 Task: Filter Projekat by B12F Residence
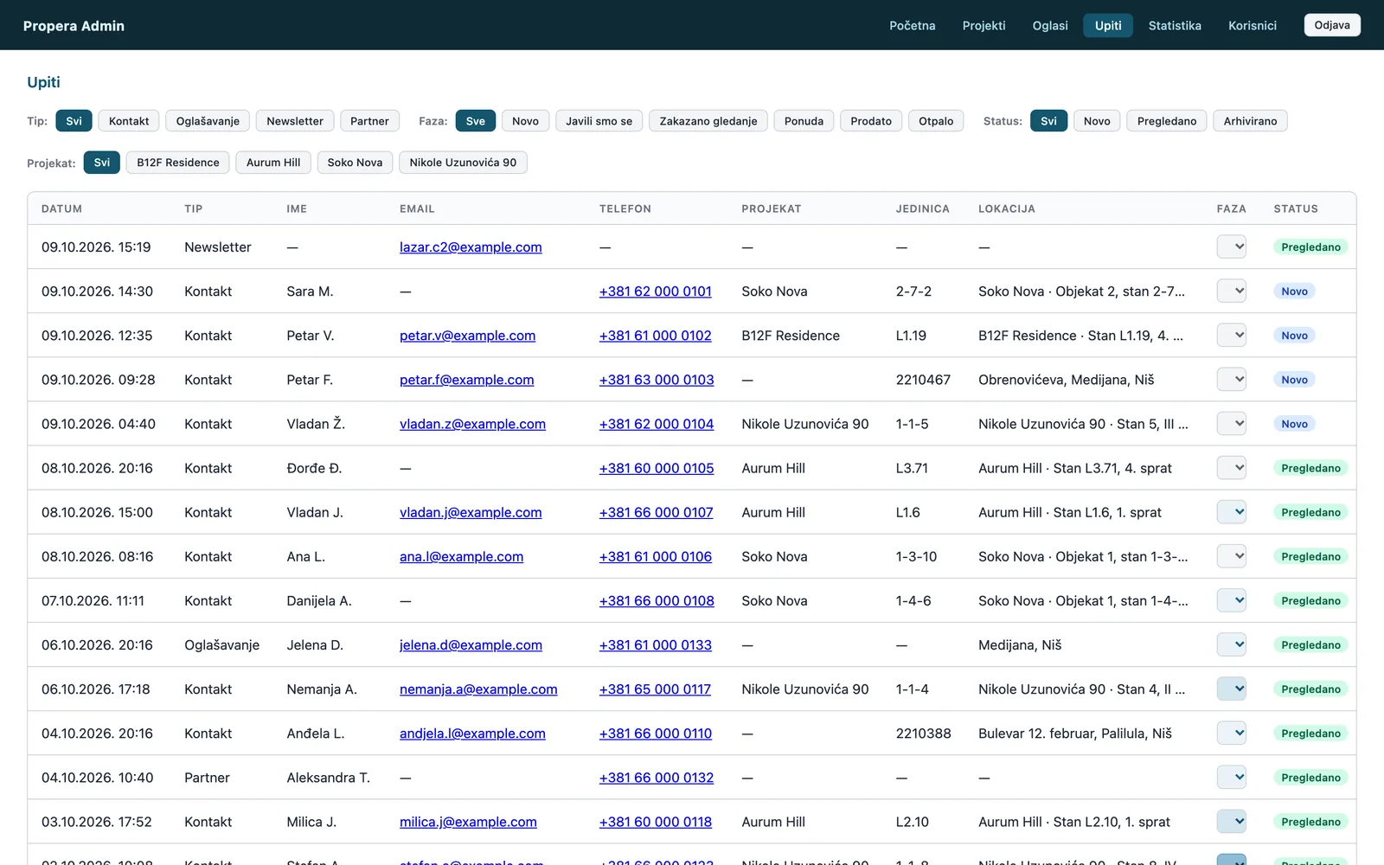click(178, 163)
